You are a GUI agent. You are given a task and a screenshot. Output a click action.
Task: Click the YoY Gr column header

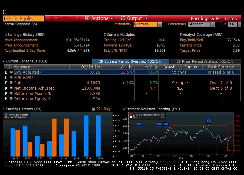click(147, 67)
